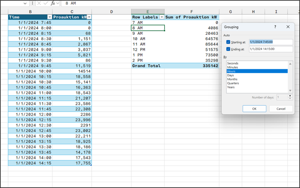The height and width of the screenshot is (188, 300).
Task: Open help with the Grouping dialog question mark
Action: tap(275, 27)
